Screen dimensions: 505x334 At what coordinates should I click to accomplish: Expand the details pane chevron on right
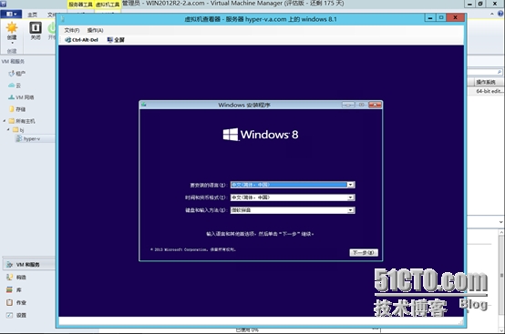(500, 222)
